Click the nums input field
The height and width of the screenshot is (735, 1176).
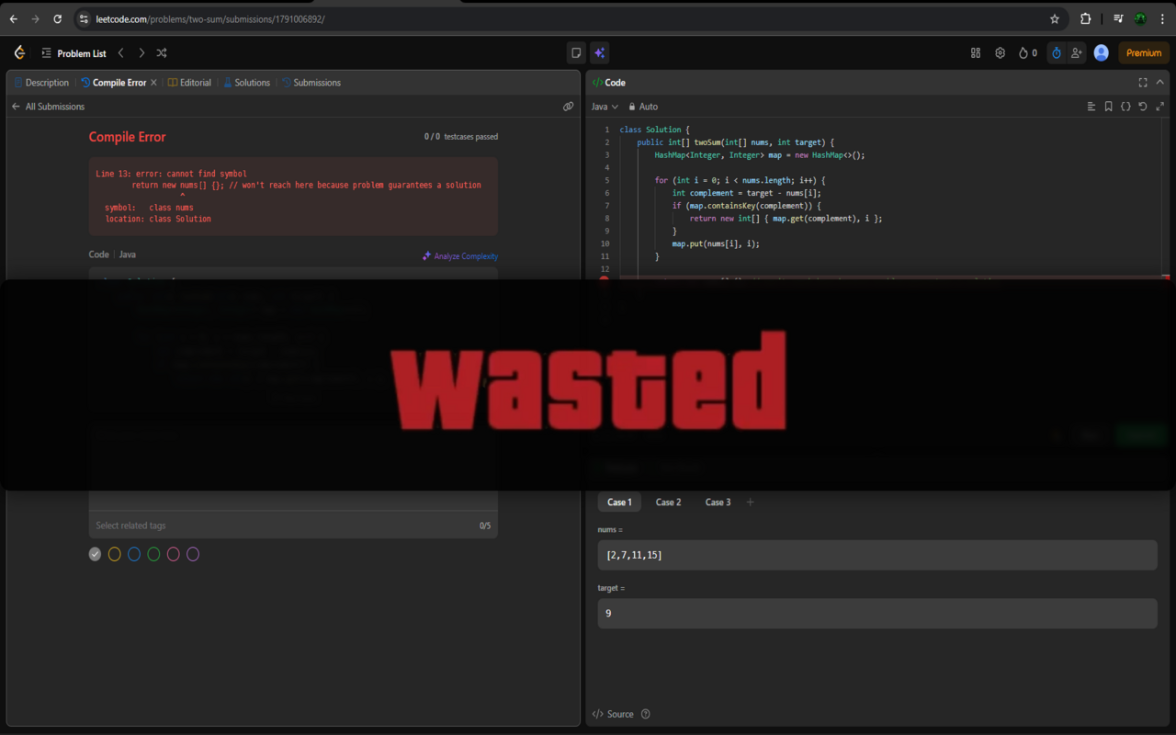pyautogui.click(x=877, y=555)
